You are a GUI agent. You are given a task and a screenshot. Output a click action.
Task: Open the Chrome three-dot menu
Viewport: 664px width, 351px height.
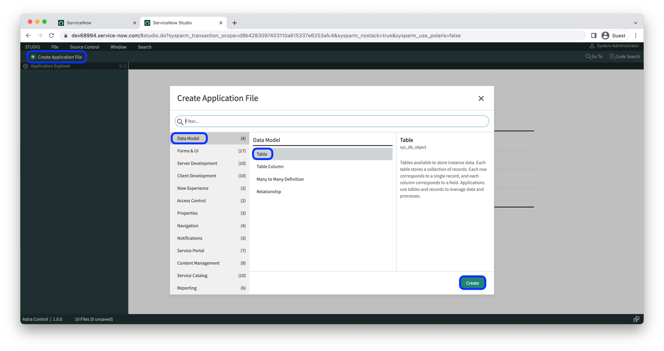[x=636, y=35]
